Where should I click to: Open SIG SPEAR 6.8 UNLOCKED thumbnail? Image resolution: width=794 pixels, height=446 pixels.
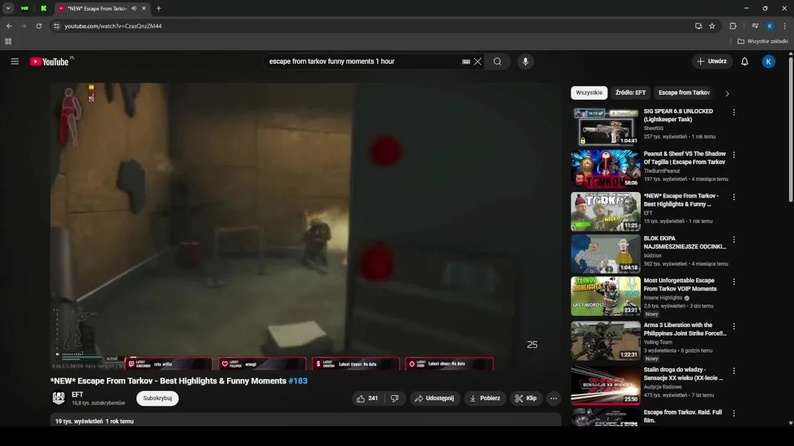[x=605, y=127]
